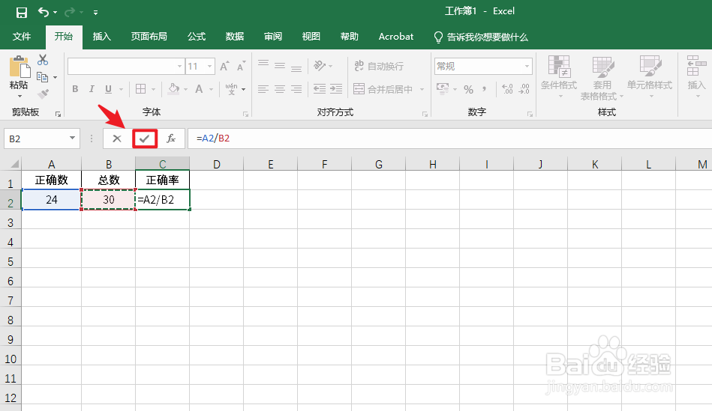
Task: Open the 条件格式 menu
Action: pos(559,78)
